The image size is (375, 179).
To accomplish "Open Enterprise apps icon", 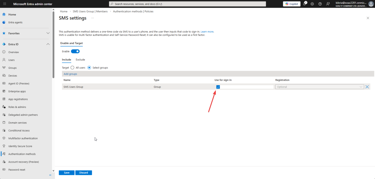I will 4,91.
